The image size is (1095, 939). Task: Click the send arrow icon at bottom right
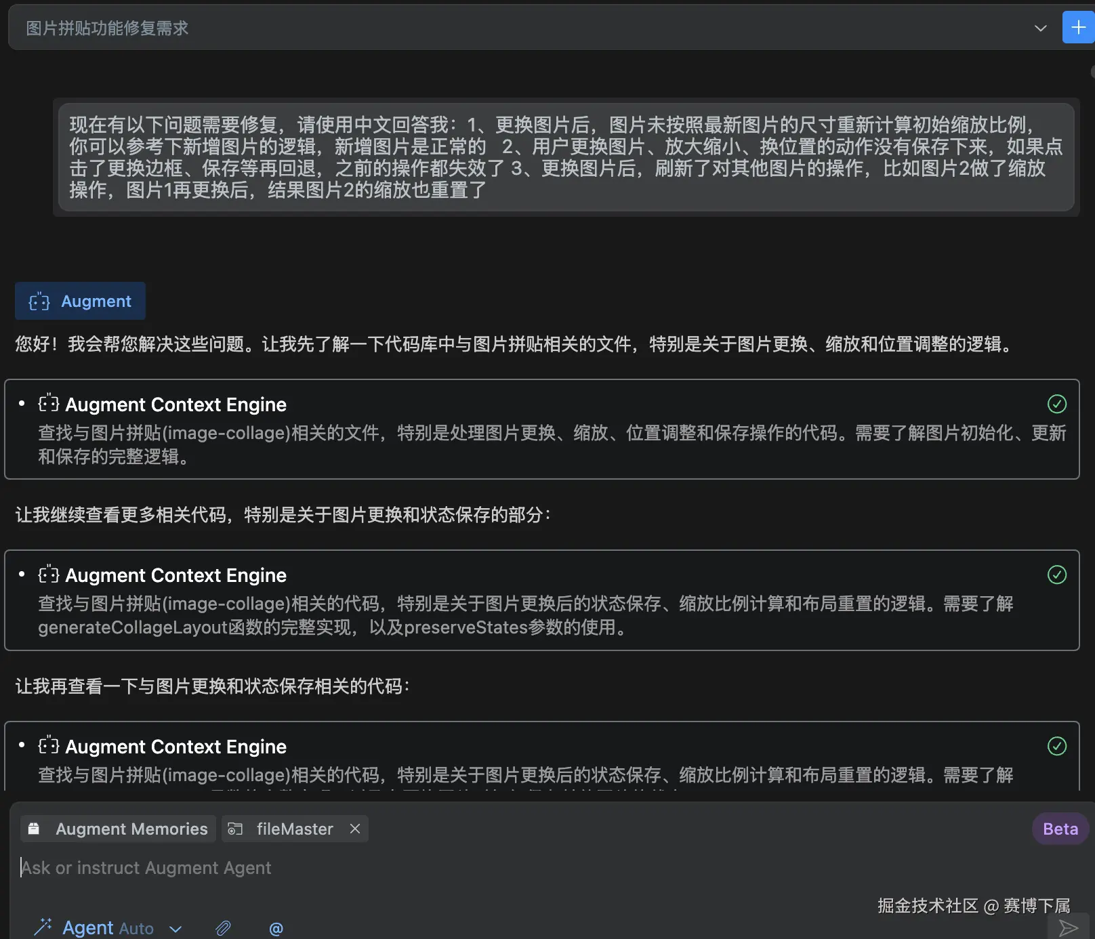1069,927
